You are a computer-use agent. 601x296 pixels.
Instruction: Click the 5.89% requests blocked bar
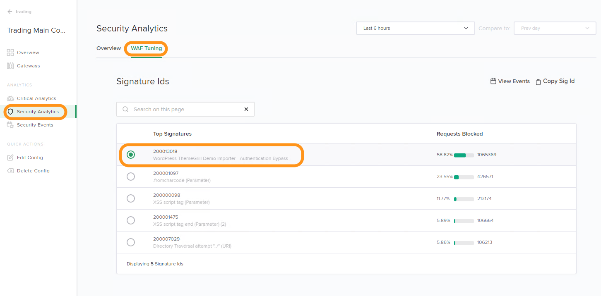click(464, 221)
